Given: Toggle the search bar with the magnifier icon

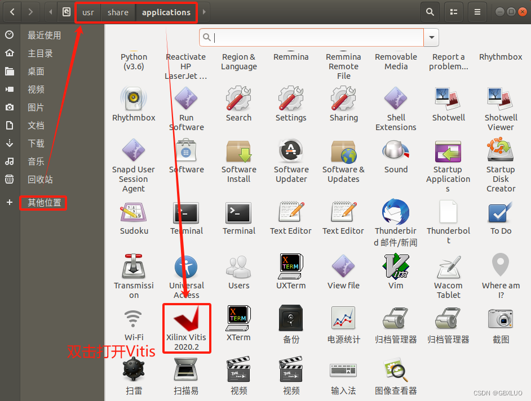Looking at the screenshot, I should [x=430, y=11].
